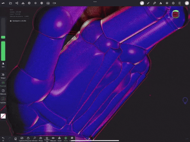Toggle Máscara visibility eye icon
The image size is (190, 142).
[53, 139]
